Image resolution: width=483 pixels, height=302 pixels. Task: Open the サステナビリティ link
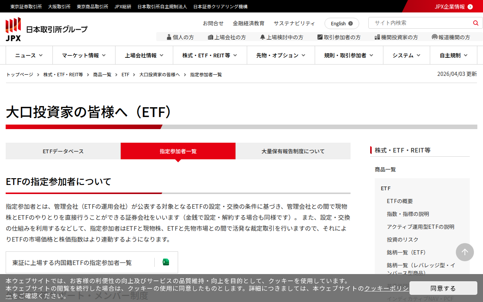click(294, 23)
